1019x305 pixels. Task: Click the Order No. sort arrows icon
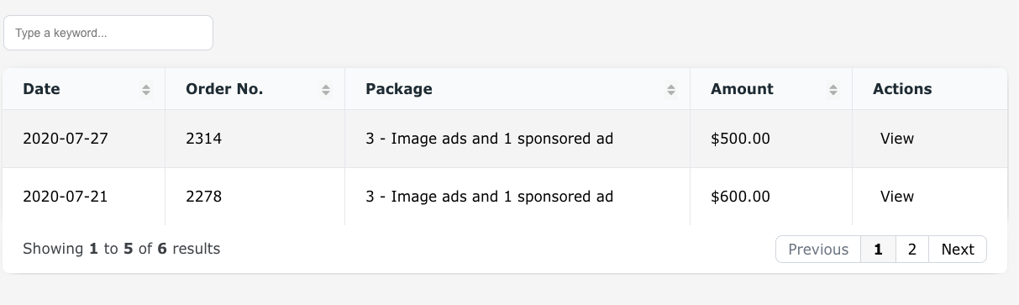[326, 90]
